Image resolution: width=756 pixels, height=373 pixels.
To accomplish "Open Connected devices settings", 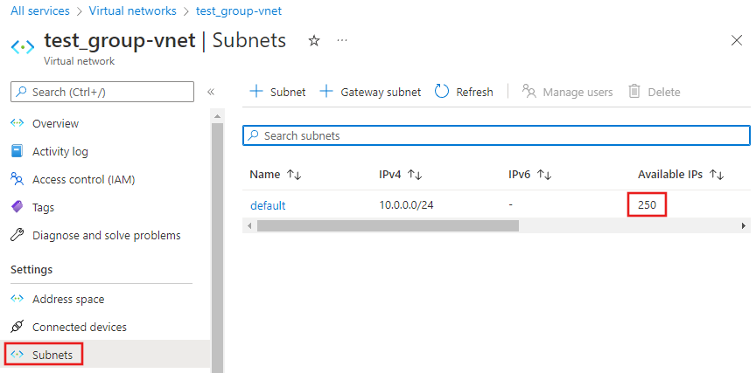I will pyautogui.click(x=79, y=328).
